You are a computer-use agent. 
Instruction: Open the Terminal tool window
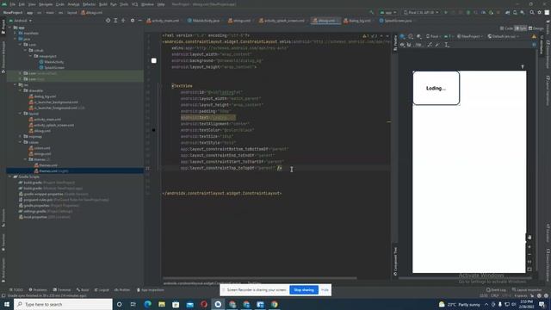(62, 290)
